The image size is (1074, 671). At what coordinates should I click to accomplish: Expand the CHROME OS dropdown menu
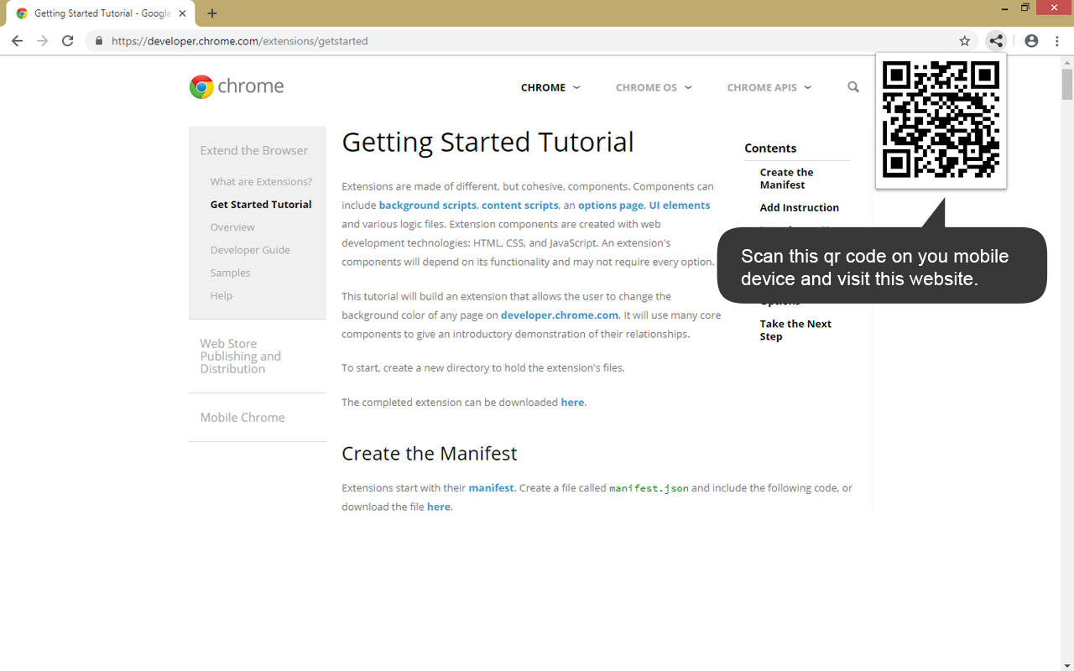click(x=654, y=87)
